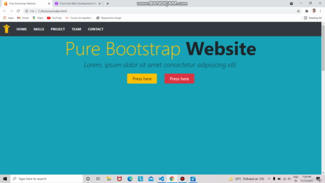Launch File Explorer from taskbar
325x183 pixels.
coord(109,178)
